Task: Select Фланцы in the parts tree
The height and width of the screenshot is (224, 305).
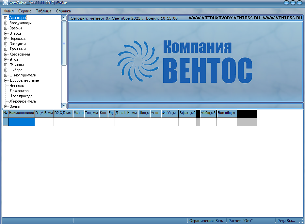Action: pos(17,65)
